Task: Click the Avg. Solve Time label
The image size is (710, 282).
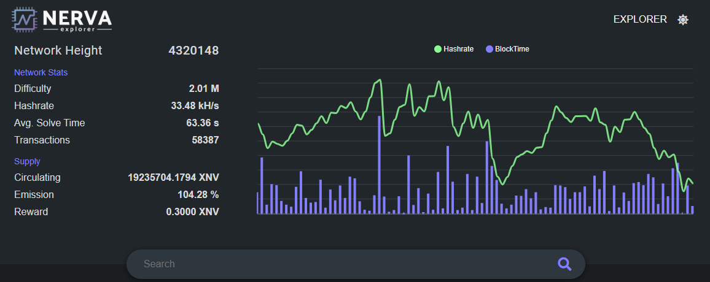Action: 49,123
